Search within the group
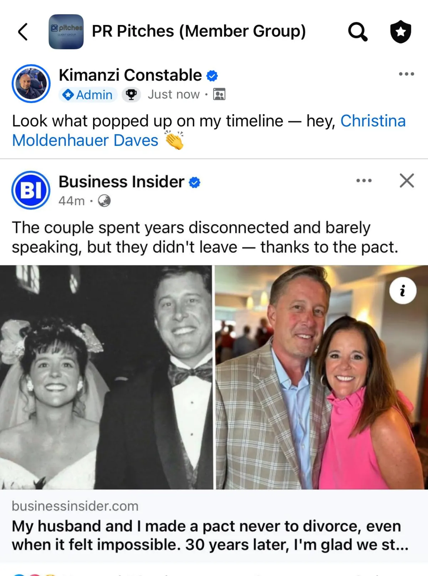Screen dimensions: 428x576 tap(357, 32)
